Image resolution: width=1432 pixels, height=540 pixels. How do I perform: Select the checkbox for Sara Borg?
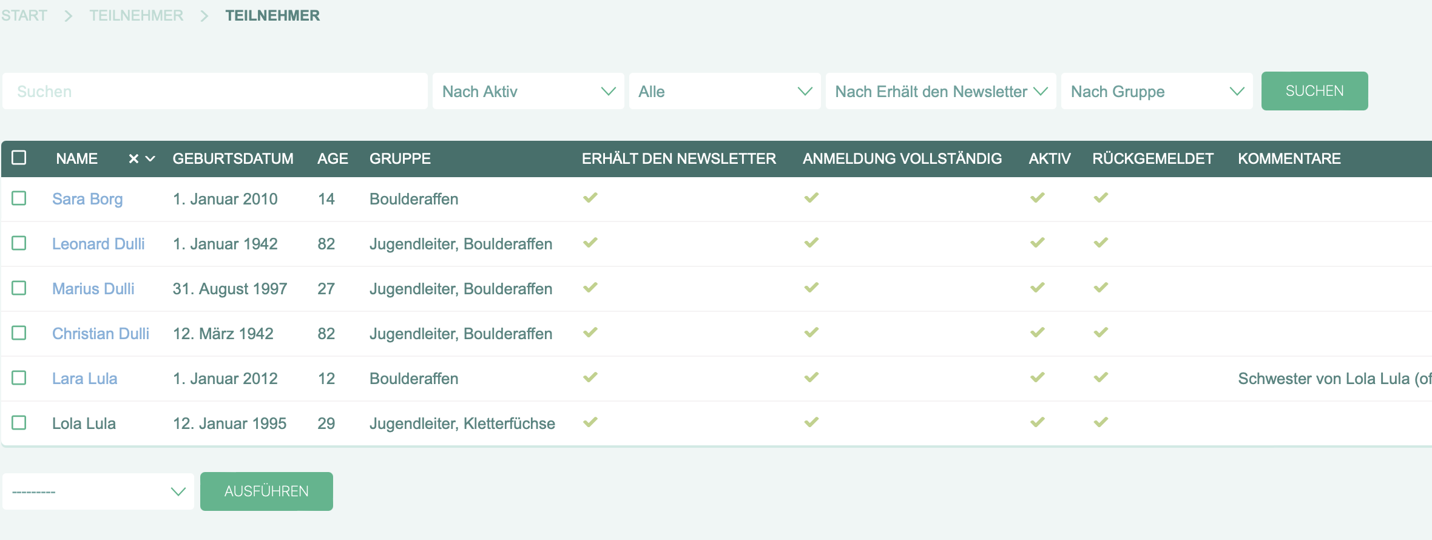tap(19, 198)
